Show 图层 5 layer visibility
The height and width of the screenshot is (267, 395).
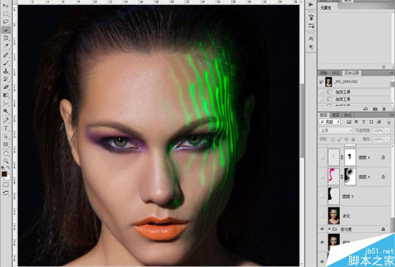(x=322, y=196)
